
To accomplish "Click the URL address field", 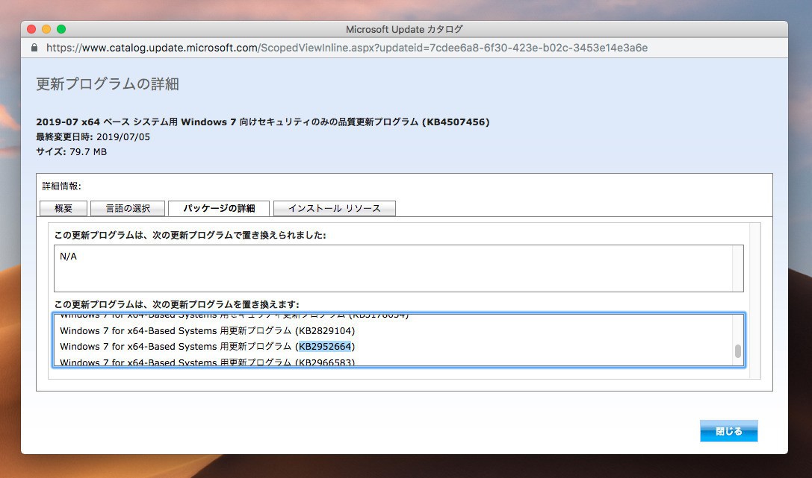I will pyautogui.click(x=347, y=48).
